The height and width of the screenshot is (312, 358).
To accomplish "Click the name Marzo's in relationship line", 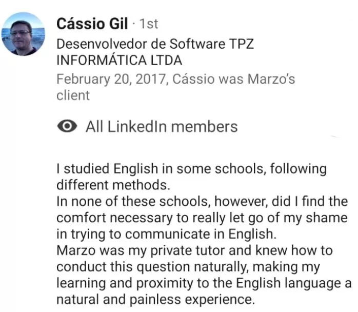I will pos(271,79).
